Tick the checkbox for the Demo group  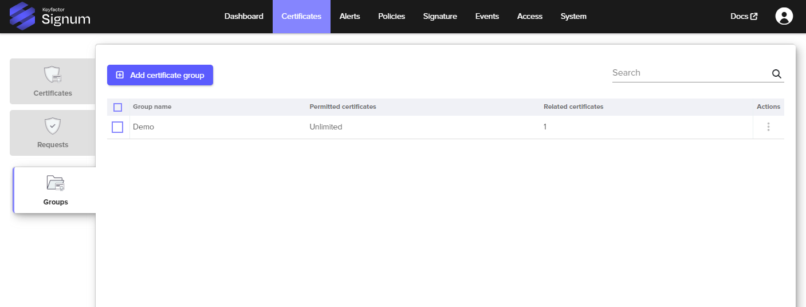117,127
